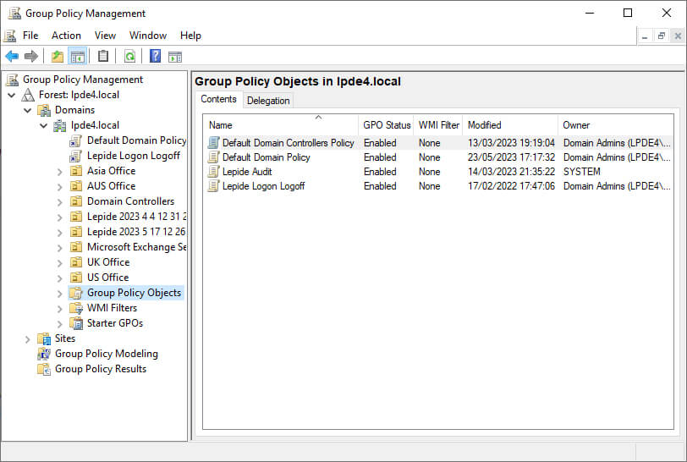The image size is (687, 462).
Task: Select Starter GPOs in the tree
Action: tap(114, 323)
